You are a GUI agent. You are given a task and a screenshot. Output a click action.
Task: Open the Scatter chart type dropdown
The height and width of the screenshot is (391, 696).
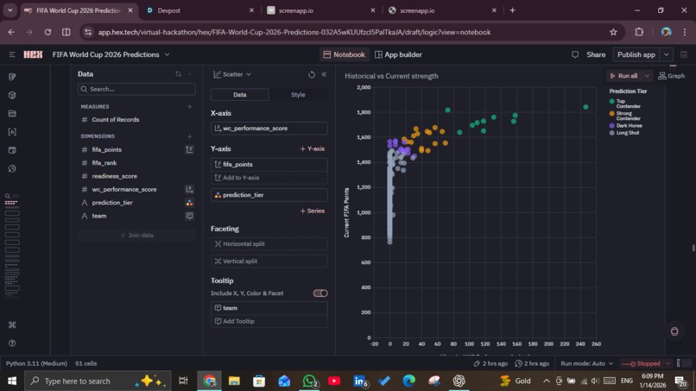(x=232, y=74)
